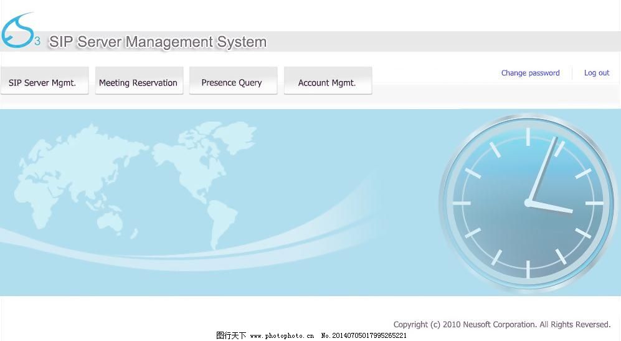Click the 9 o'clock tick on clock
The width and height of the screenshot is (621, 341).
coord(462,203)
